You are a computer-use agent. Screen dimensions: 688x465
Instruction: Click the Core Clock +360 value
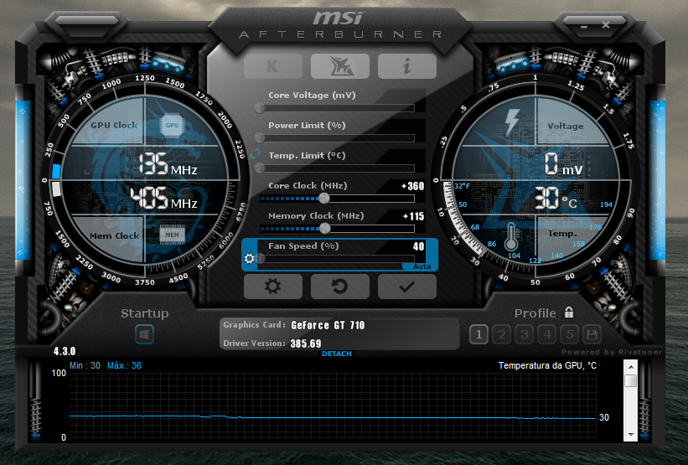pos(413,186)
